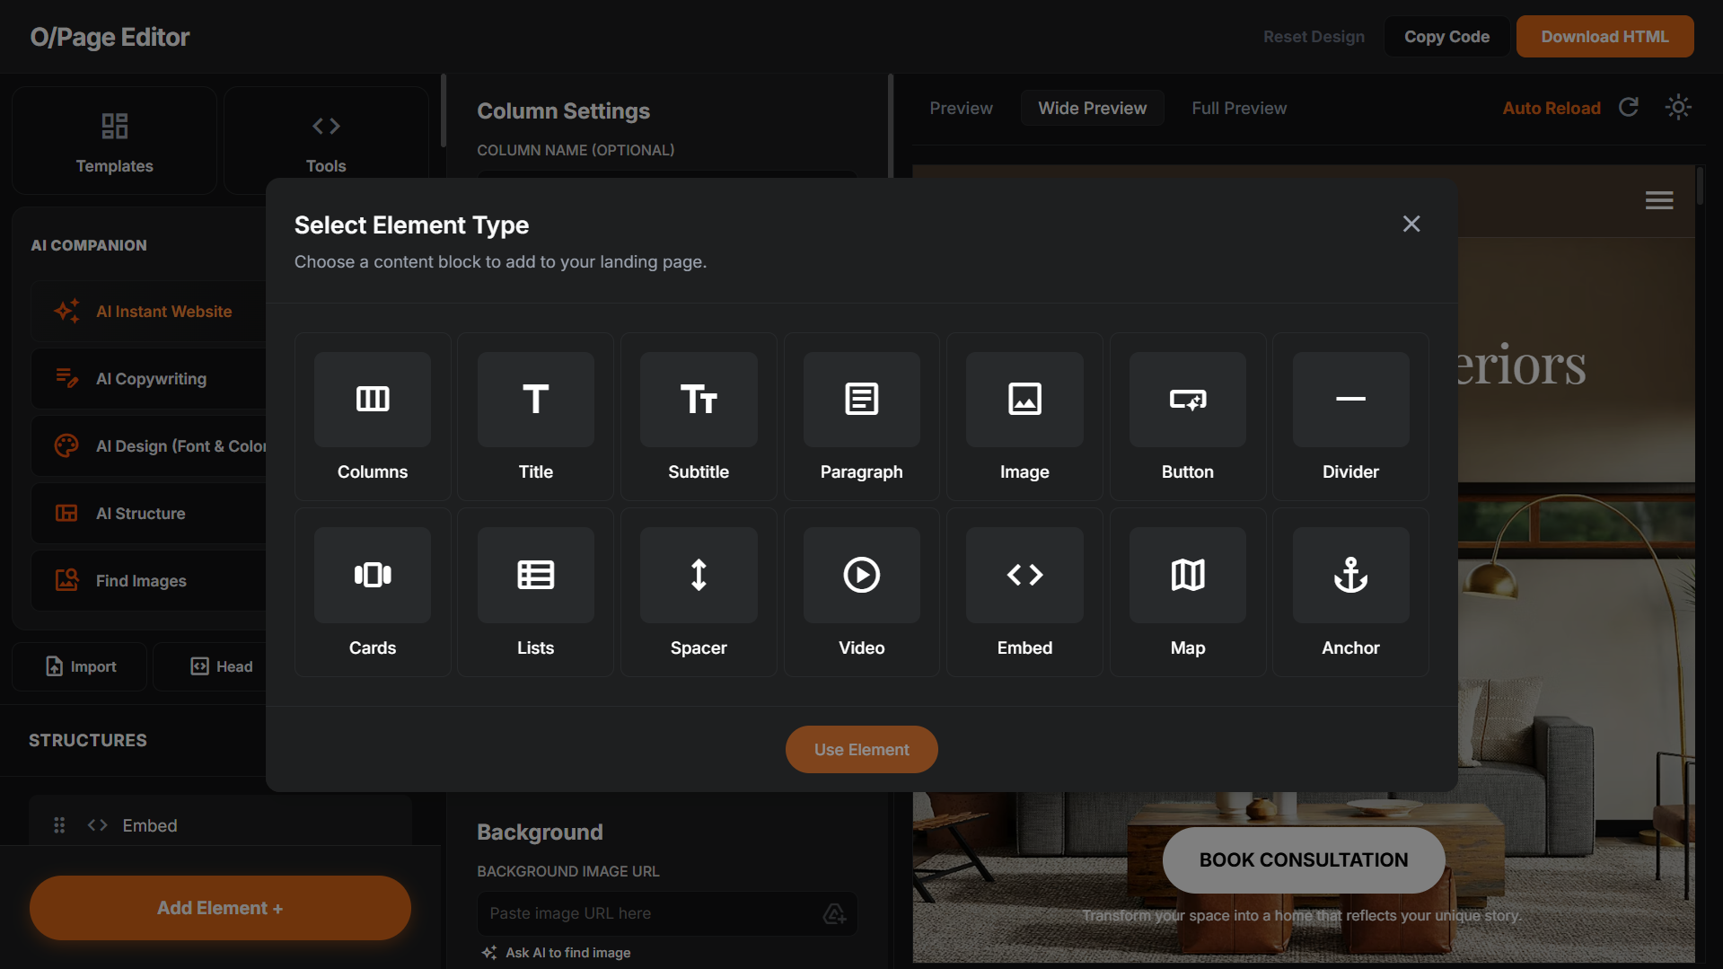Choose the Image element icon
This screenshot has height=969, width=1723.
pos(1024,400)
